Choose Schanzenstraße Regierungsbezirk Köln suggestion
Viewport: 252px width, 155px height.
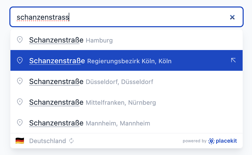(57, 61)
